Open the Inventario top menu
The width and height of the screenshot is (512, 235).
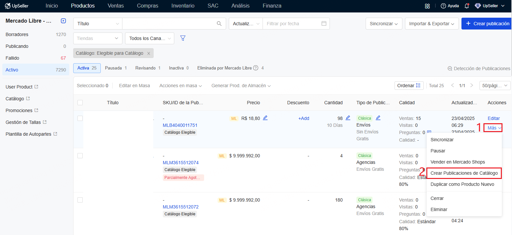click(x=183, y=6)
